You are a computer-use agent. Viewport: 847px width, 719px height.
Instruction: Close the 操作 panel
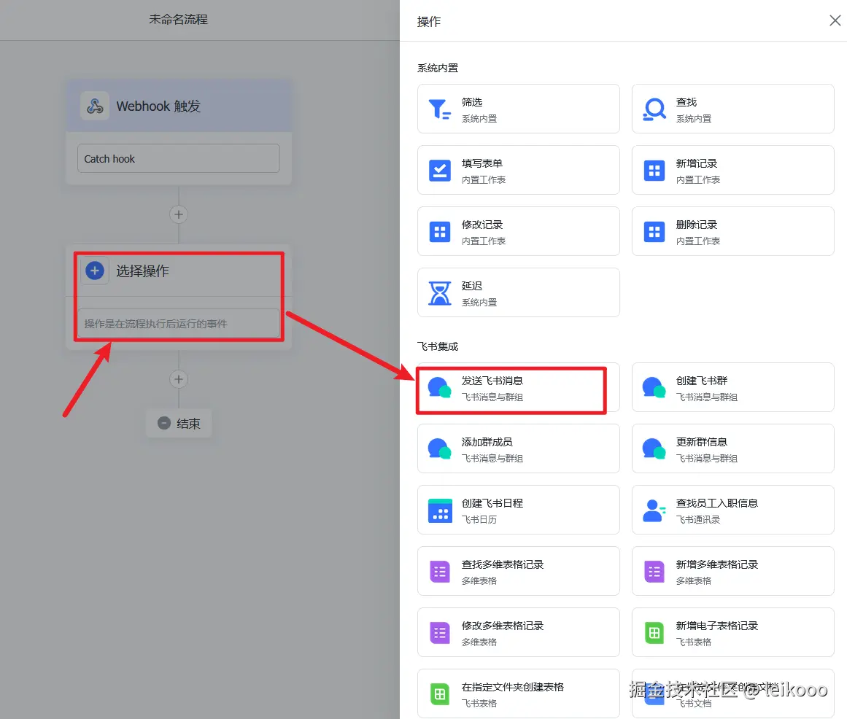point(835,20)
